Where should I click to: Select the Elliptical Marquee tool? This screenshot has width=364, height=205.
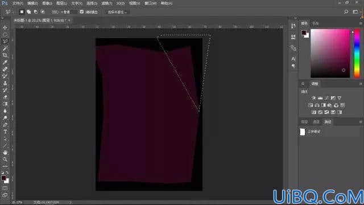(x=5, y=35)
